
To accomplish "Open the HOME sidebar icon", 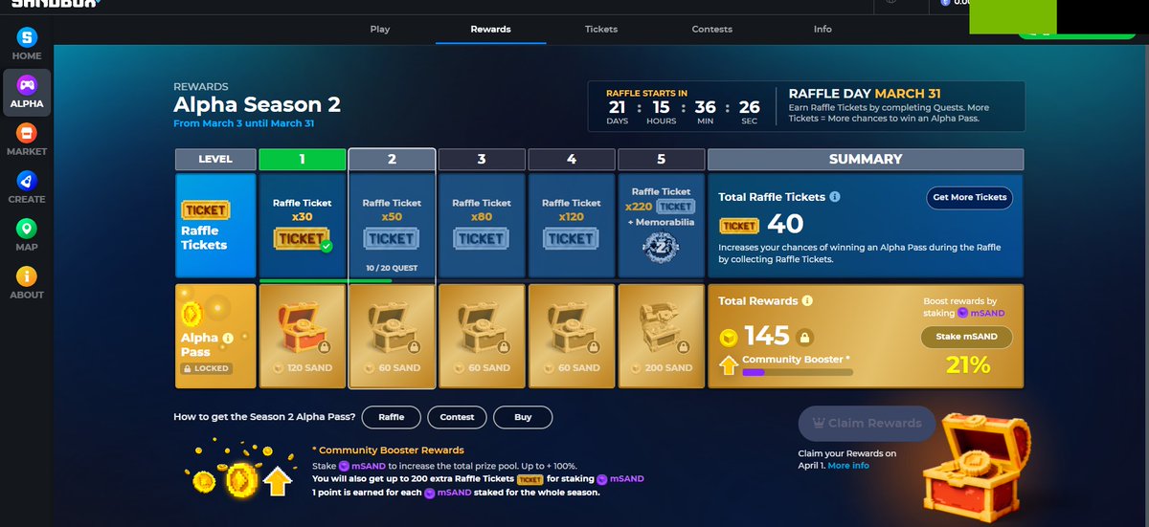I will pyautogui.click(x=27, y=37).
